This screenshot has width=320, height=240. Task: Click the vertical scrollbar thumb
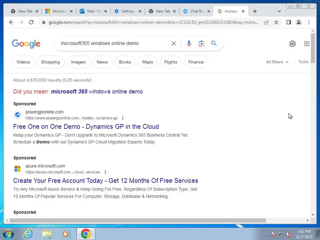[313, 48]
